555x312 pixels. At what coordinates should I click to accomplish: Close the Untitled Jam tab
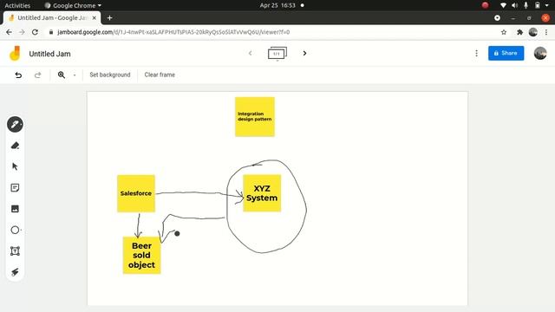pyautogui.click(x=95, y=17)
